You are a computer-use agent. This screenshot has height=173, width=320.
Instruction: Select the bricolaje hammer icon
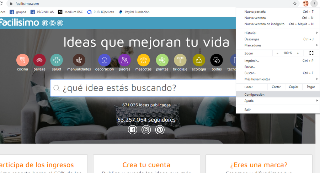click(180, 60)
